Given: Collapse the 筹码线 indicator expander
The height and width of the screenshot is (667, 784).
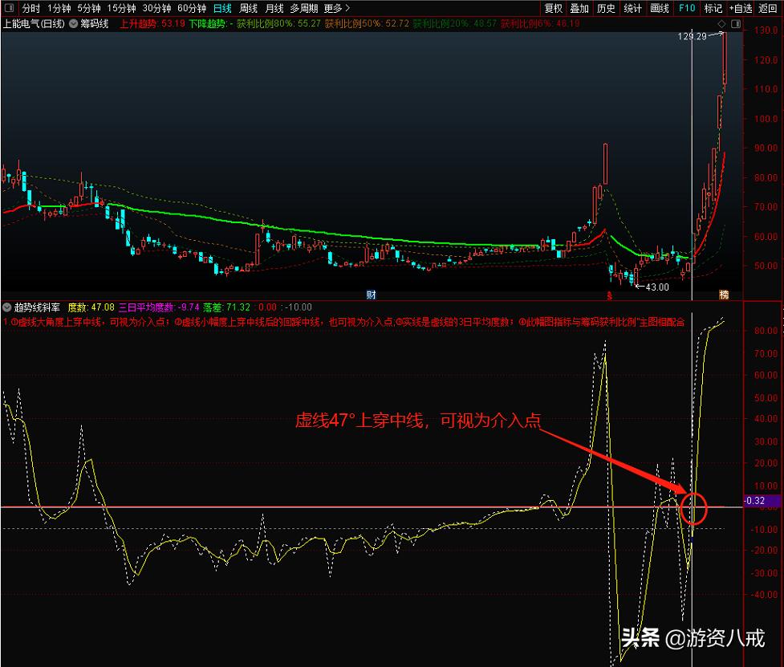Looking at the screenshot, I should [74, 23].
